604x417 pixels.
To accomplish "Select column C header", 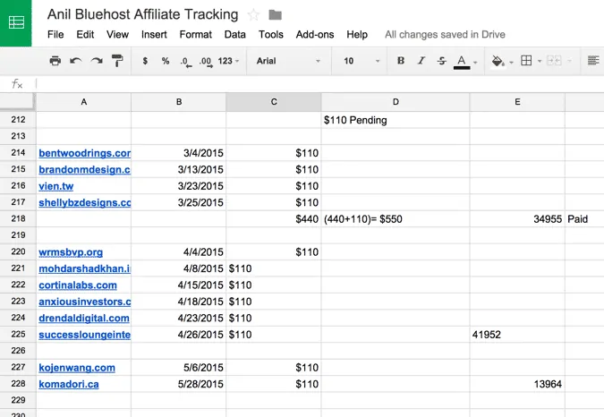I will coord(274,102).
